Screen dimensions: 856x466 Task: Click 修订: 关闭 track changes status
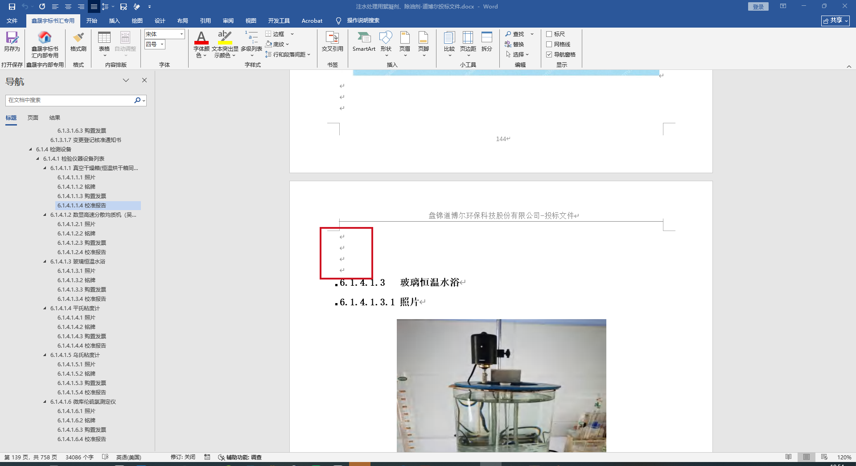click(183, 457)
